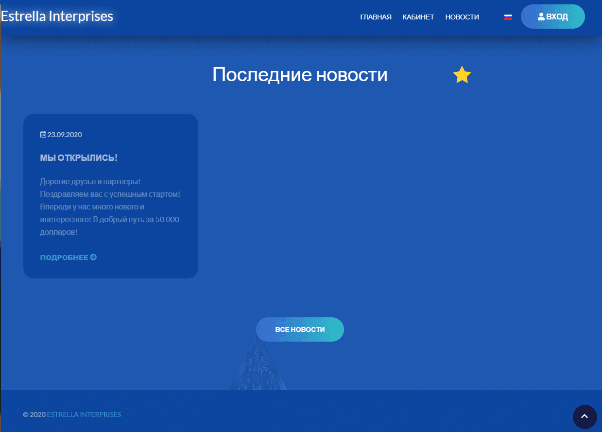Open the НОВОСТИ section from the navbar
The height and width of the screenshot is (432, 602).
462,17
